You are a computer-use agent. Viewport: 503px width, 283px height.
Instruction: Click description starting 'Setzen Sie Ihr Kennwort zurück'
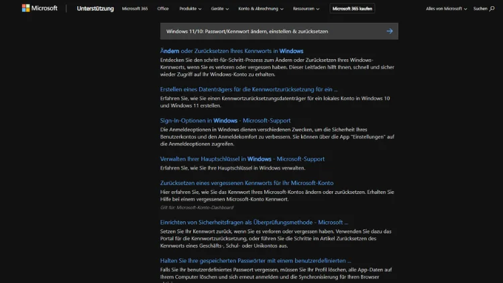coord(276,238)
